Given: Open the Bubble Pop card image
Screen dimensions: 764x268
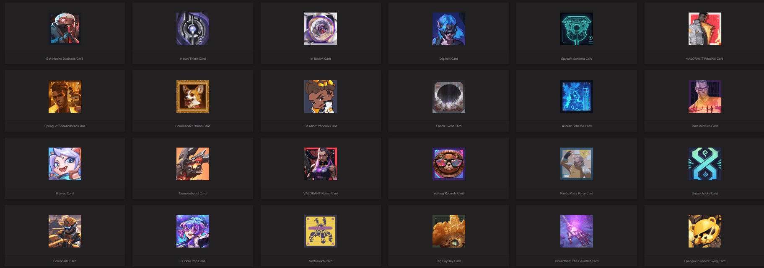Looking at the screenshot, I should (193, 231).
